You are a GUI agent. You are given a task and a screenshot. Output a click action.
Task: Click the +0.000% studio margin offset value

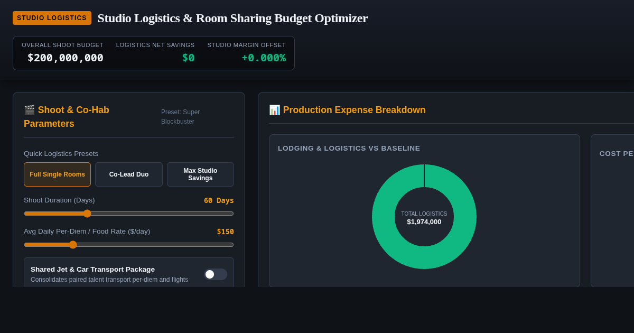[x=264, y=58]
